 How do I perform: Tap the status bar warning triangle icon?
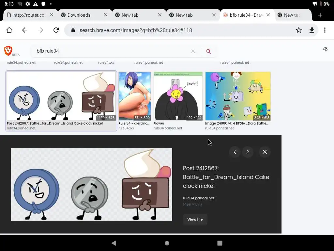coord(36,4)
